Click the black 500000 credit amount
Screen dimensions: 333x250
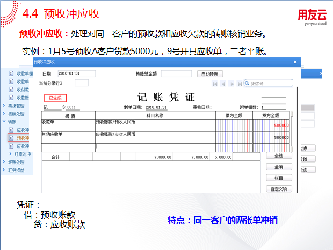pos(281,137)
